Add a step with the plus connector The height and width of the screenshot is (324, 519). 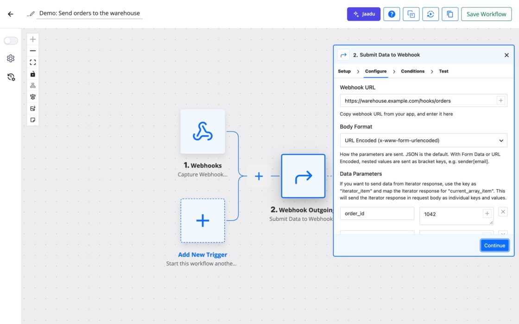[259, 176]
